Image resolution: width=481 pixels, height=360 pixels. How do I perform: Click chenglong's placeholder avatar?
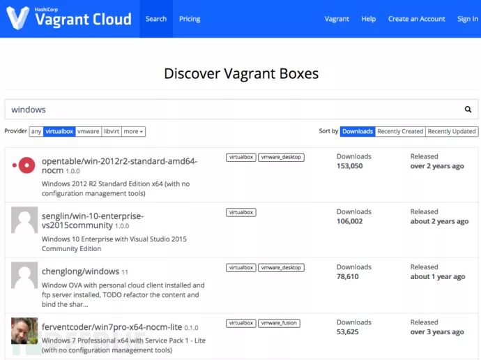pyautogui.click(x=24, y=275)
